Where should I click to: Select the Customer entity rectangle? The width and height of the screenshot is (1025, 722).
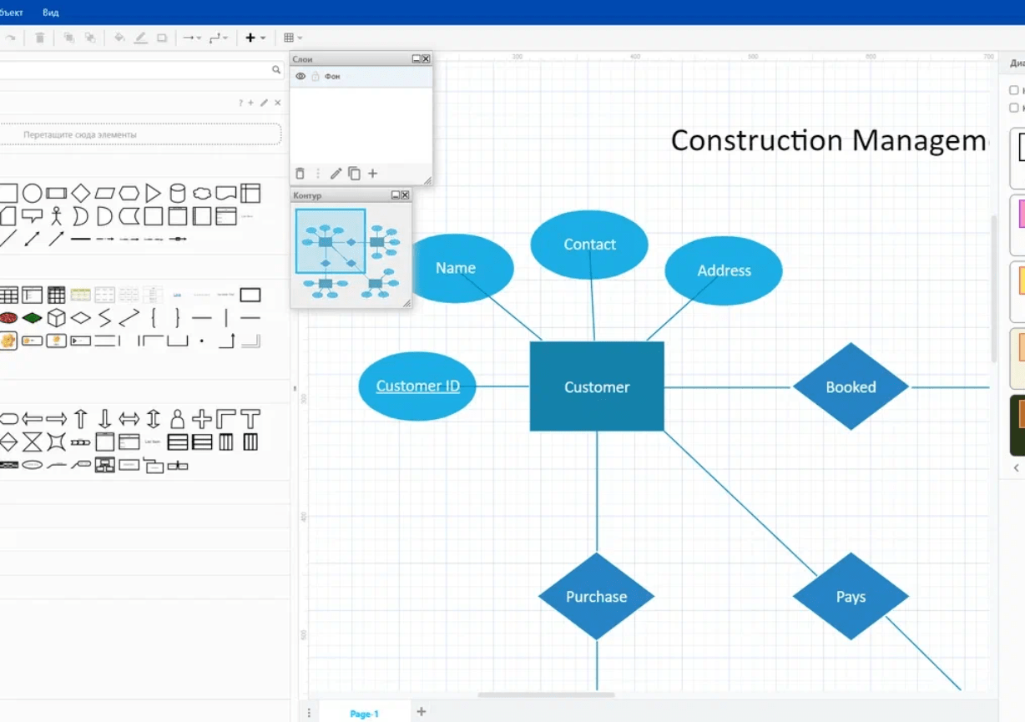pos(597,386)
